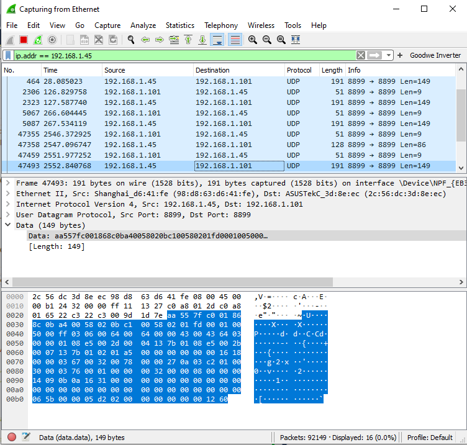Open the Capture menu
This screenshot has height=445, width=467.
(x=107, y=25)
